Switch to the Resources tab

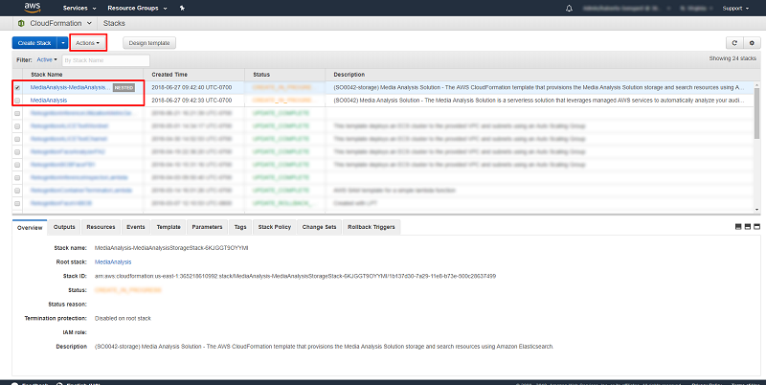101,227
